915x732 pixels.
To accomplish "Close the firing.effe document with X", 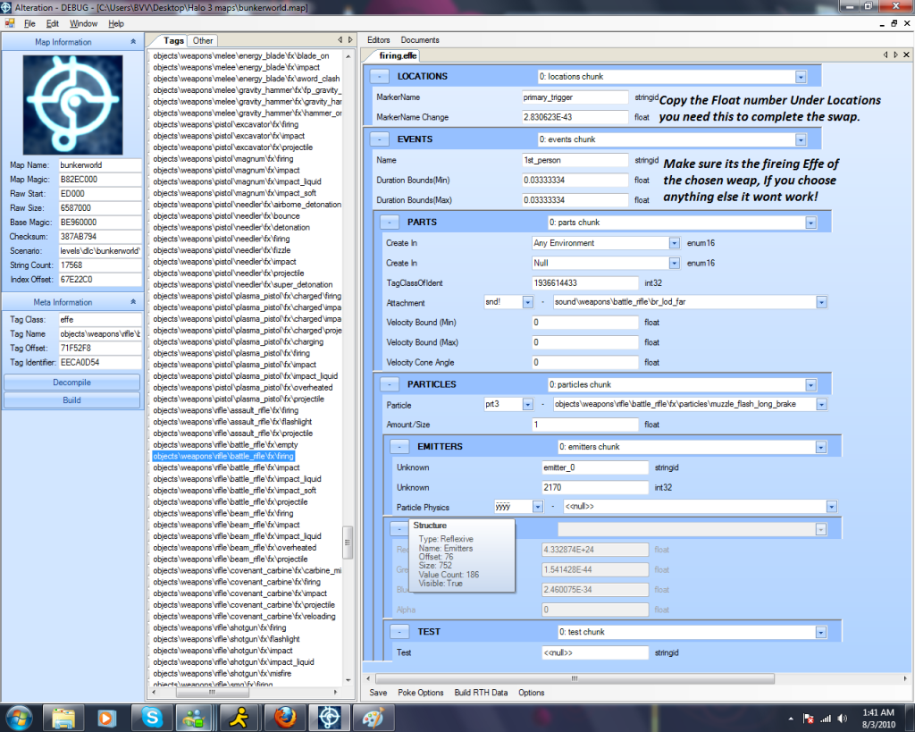I will click(906, 55).
